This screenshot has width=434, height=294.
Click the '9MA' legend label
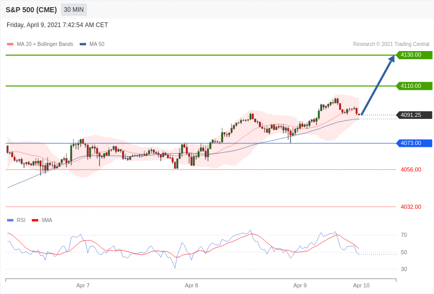[47, 220]
